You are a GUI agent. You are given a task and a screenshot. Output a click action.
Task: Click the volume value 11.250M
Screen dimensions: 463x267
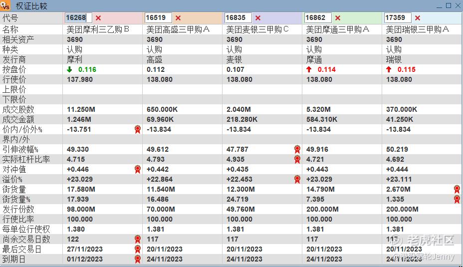pyautogui.click(x=81, y=110)
